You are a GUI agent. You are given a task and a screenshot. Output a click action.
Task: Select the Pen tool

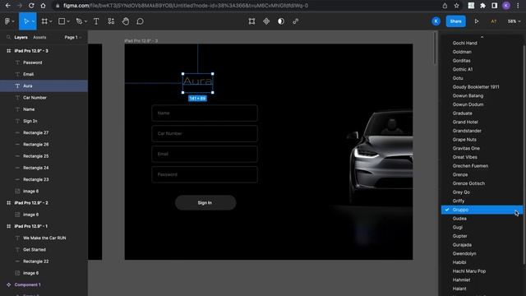pos(79,21)
